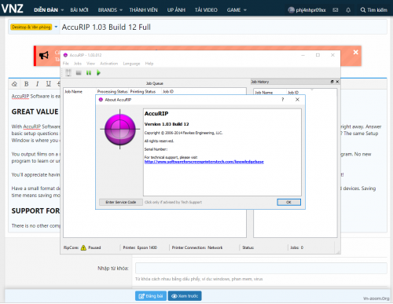Open TẢI VIDEO page

tap(206, 10)
